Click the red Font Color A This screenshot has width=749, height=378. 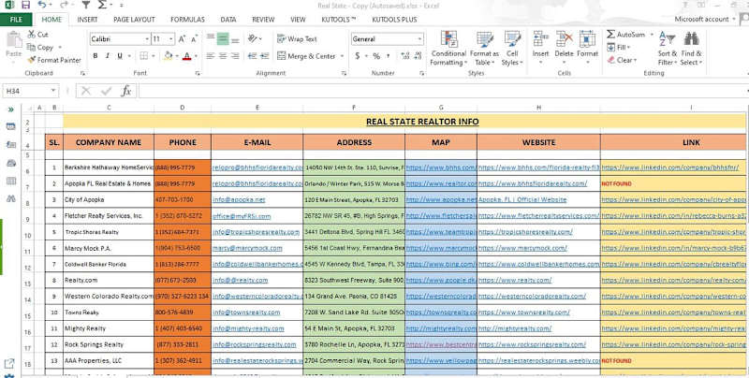point(186,56)
